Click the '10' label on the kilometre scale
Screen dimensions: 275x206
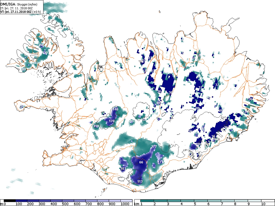(263, 204)
